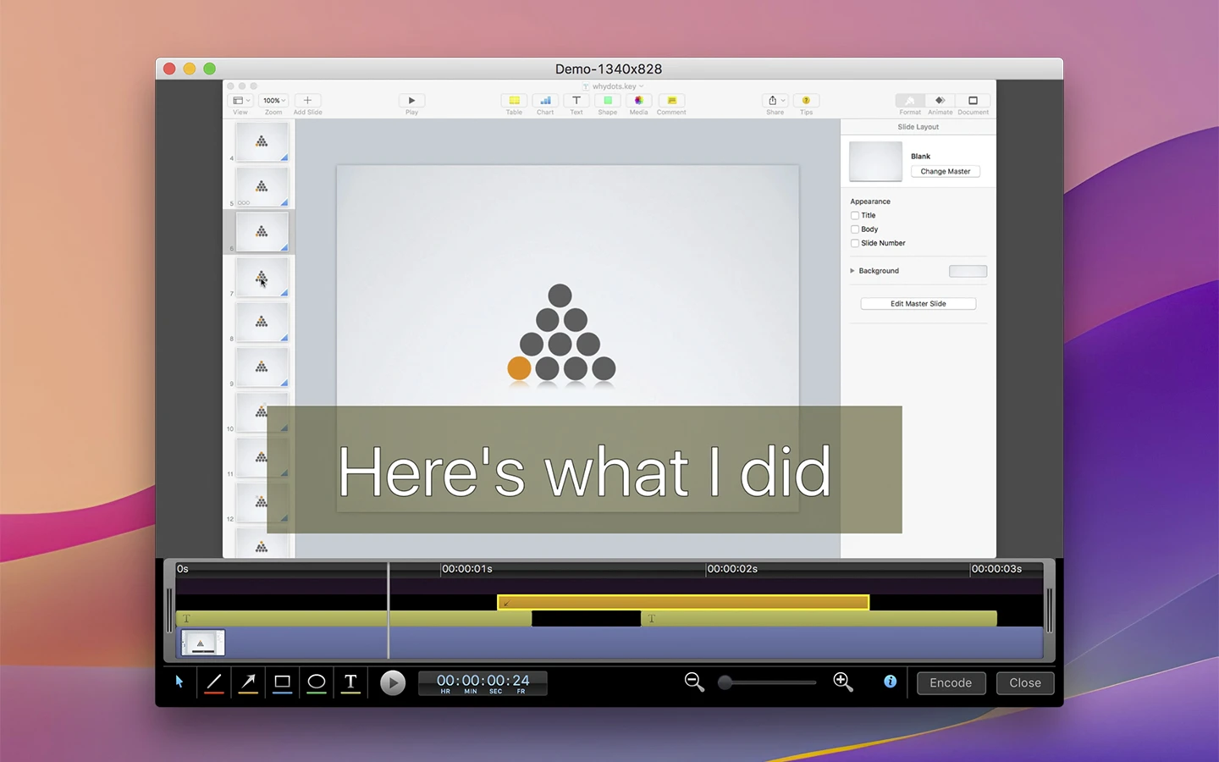Viewport: 1219px width, 762px height.
Task: Zoom in the timeline with the magnifier
Action: click(x=843, y=682)
